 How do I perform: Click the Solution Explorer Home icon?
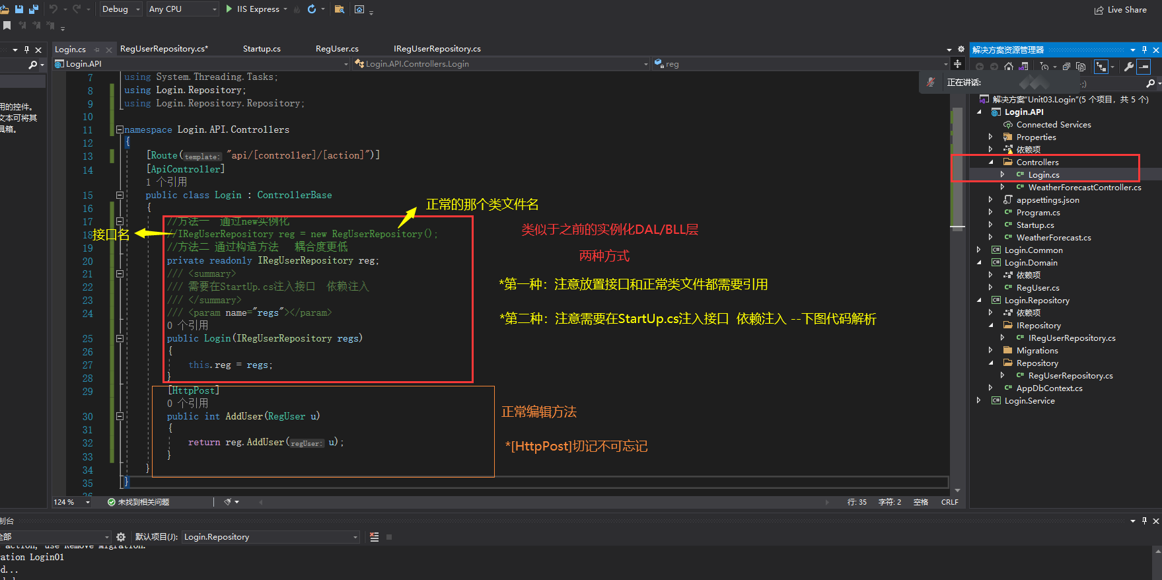coord(1008,67)
